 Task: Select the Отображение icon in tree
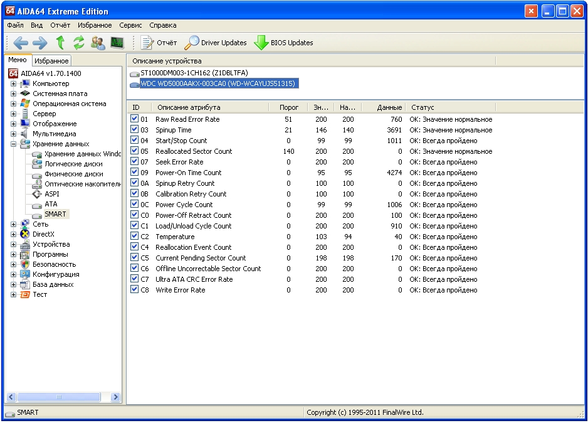pyautogui.click(x=25, y=123)
